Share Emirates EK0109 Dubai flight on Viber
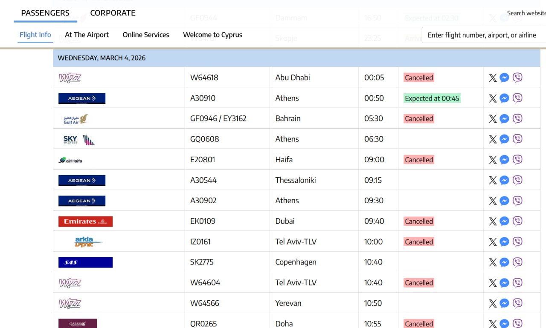Screen dimensions: 546x328 click(517, 222)
